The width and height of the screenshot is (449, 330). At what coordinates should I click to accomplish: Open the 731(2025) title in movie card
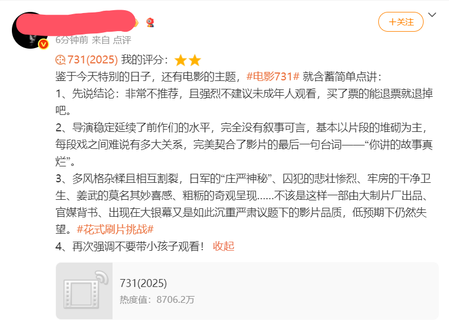pyautogui.click(x=143, y=283)
